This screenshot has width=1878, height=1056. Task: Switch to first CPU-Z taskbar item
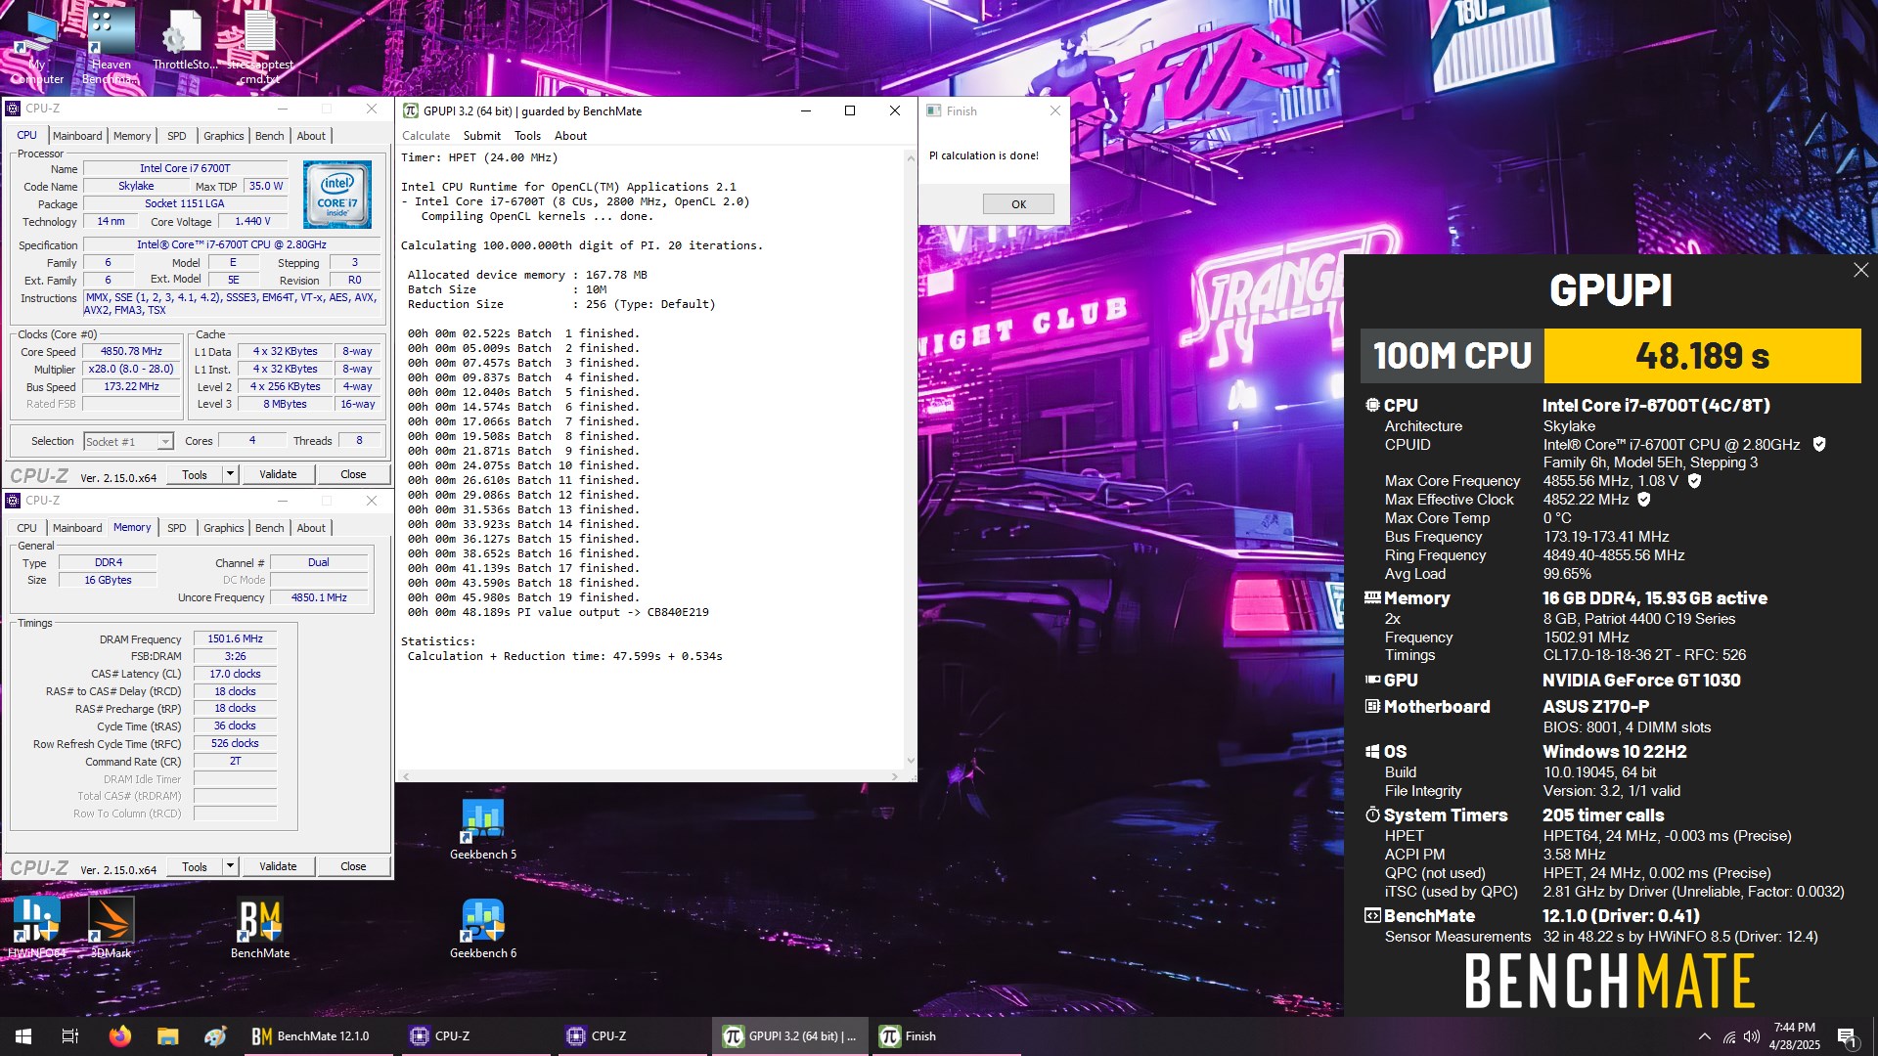[x=473, y=1036]
